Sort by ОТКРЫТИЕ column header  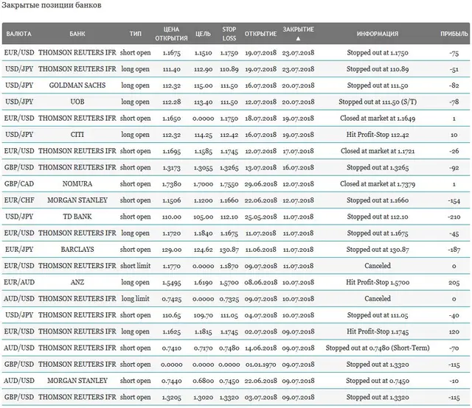260,34
